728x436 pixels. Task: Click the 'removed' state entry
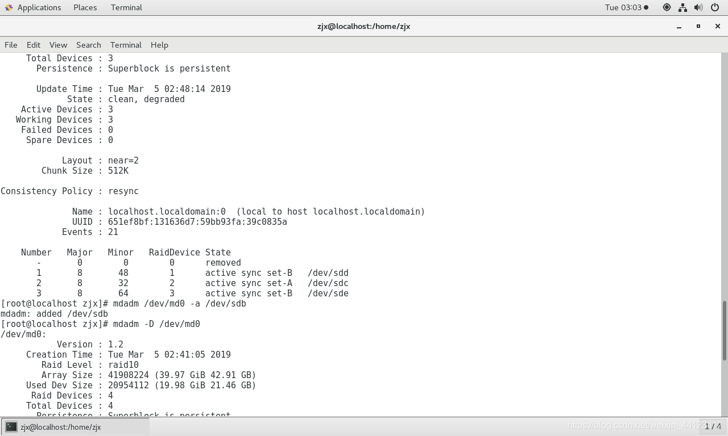[223, 263]
